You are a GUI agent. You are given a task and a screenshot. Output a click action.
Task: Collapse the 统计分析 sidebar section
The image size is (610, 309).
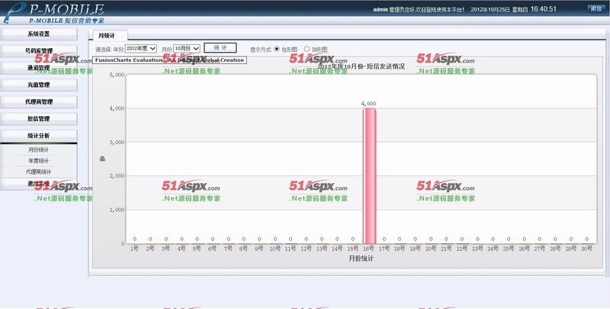[x=38, y=135]
